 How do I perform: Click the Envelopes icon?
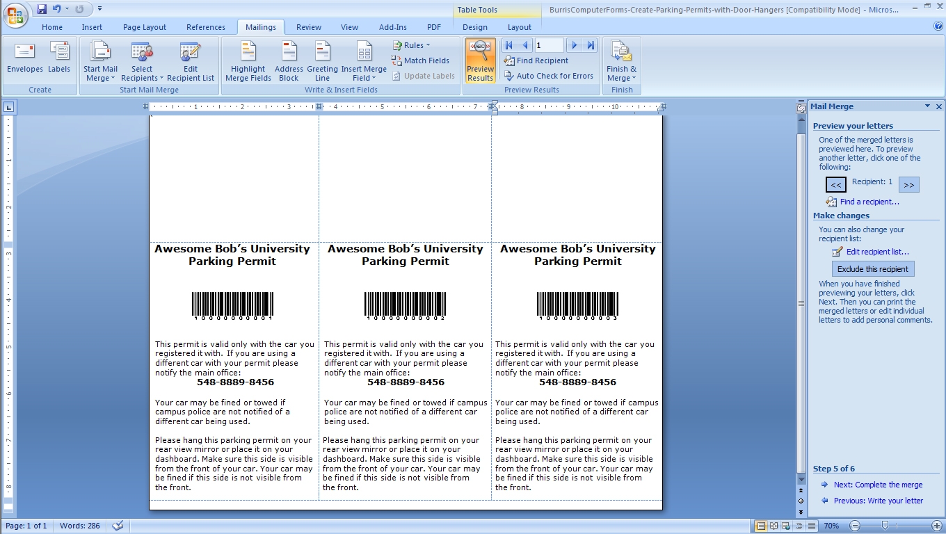click(x=25, y=58)
